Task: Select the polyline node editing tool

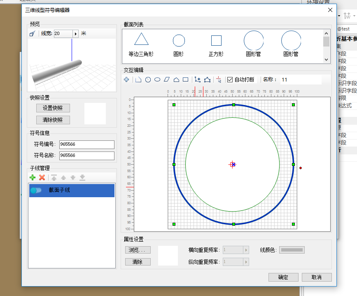Action: pyautogui.click(x=196, y=79)
